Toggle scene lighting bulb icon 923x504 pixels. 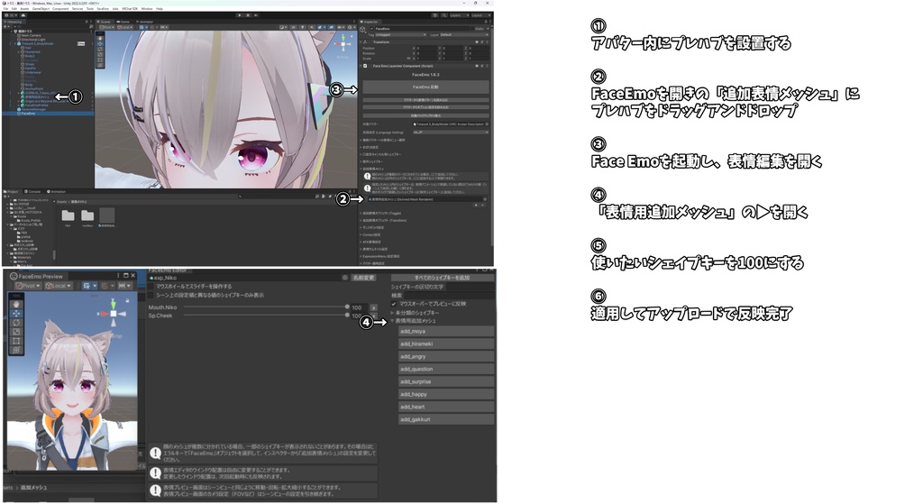(x=303, y=27)
